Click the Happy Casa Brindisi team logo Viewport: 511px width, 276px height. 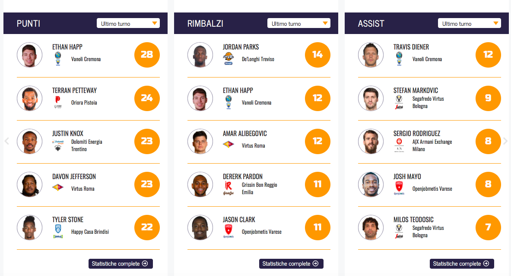coord(58,231)
